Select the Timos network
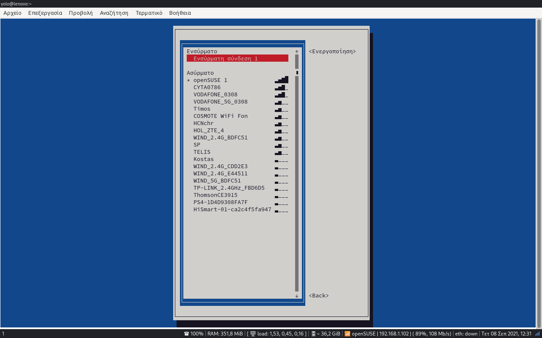Viewport: 542px width, 338px height. pos(238,109)
